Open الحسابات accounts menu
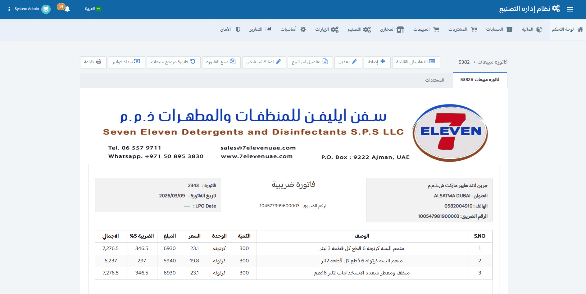Image resolution: width=586 pixels, height=294 pixels. point(499,29)
